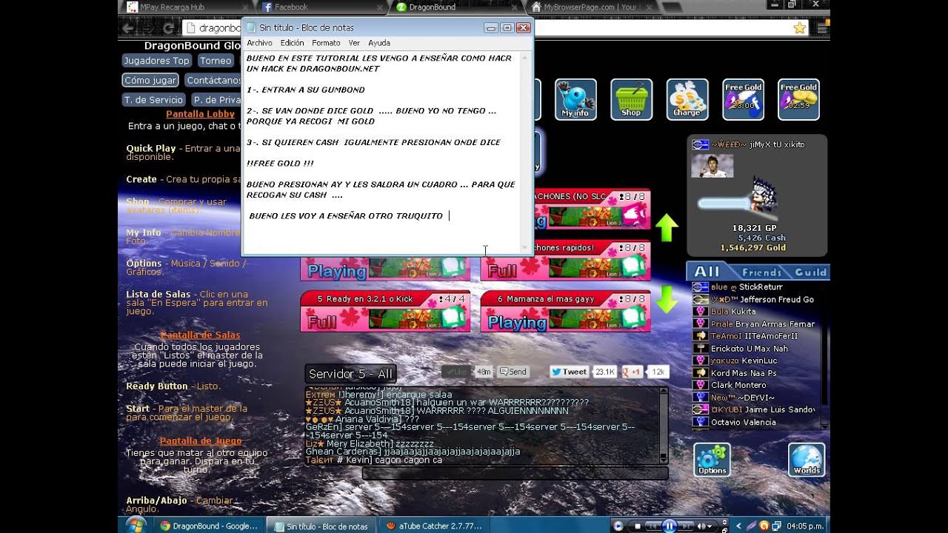
Task: Click the green down arrow for rooms
Action: [667, 299]
